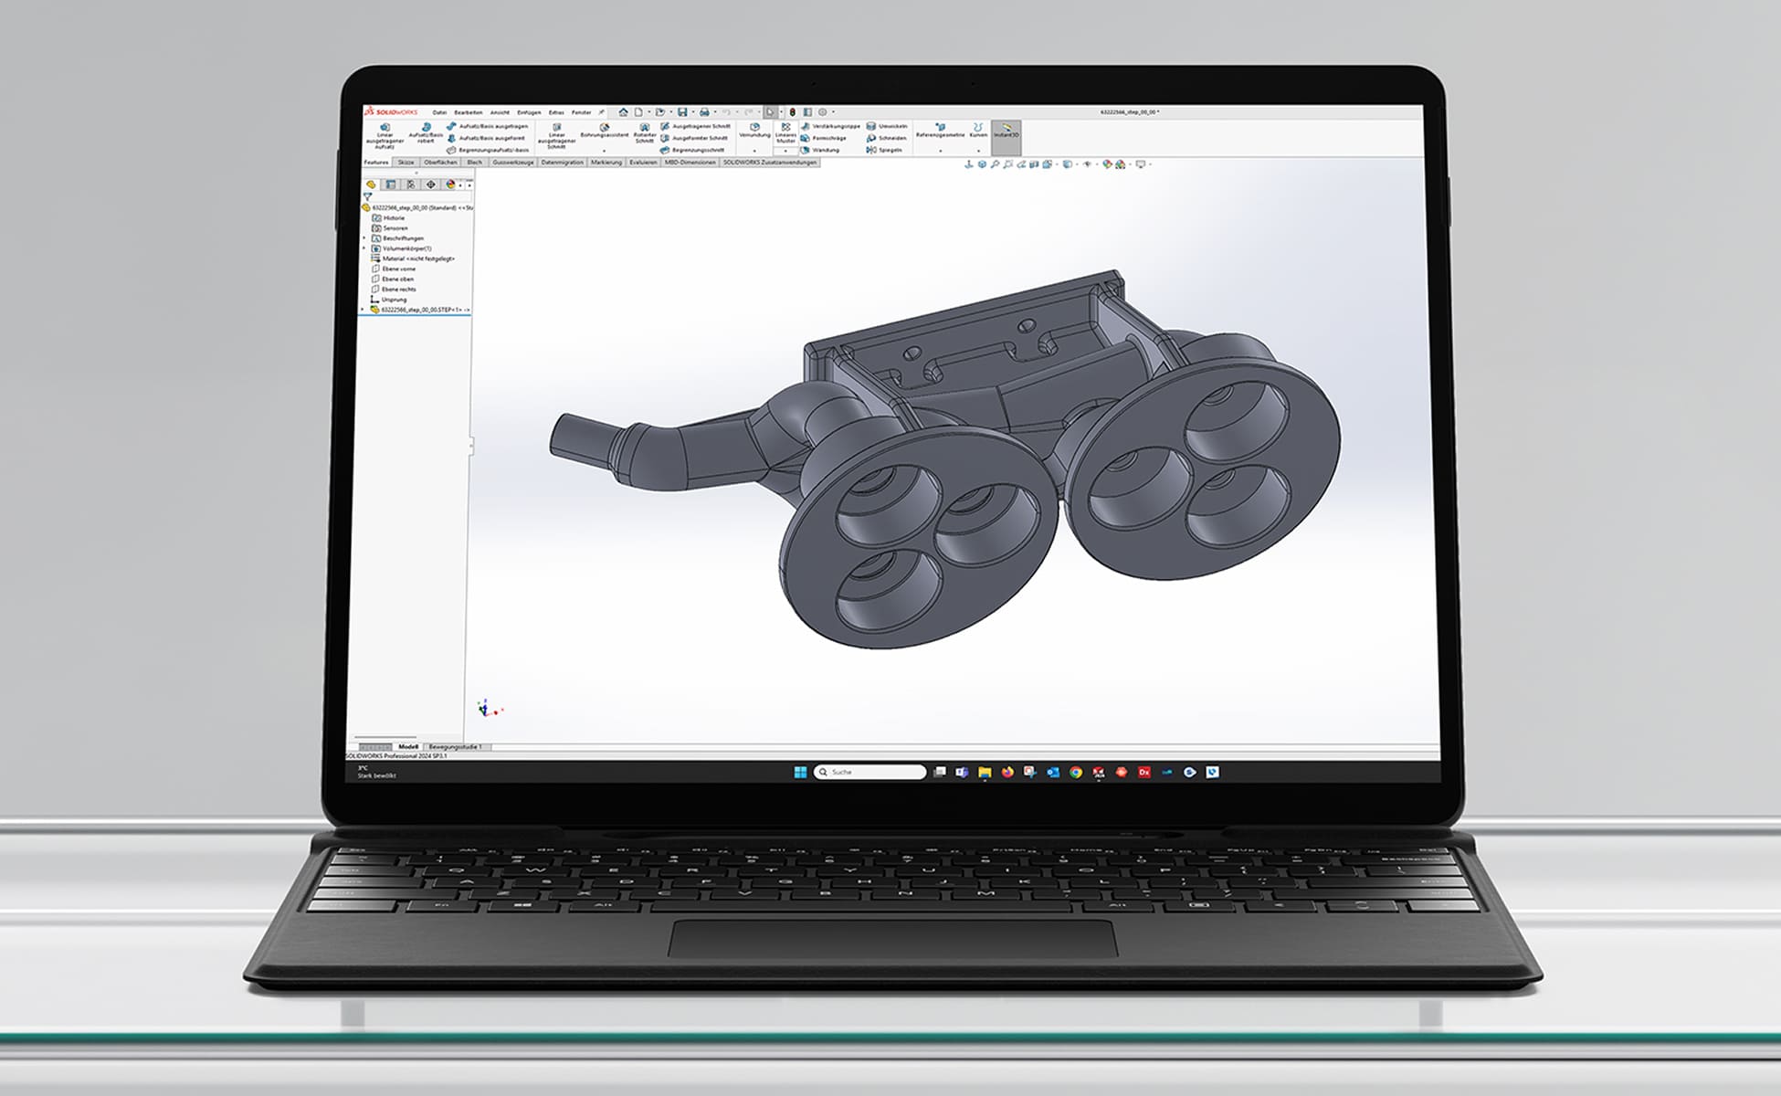This screenshot has height=1096, width=1781.
Task: Switch to the Blech tab
Action: tap(474, 163)
